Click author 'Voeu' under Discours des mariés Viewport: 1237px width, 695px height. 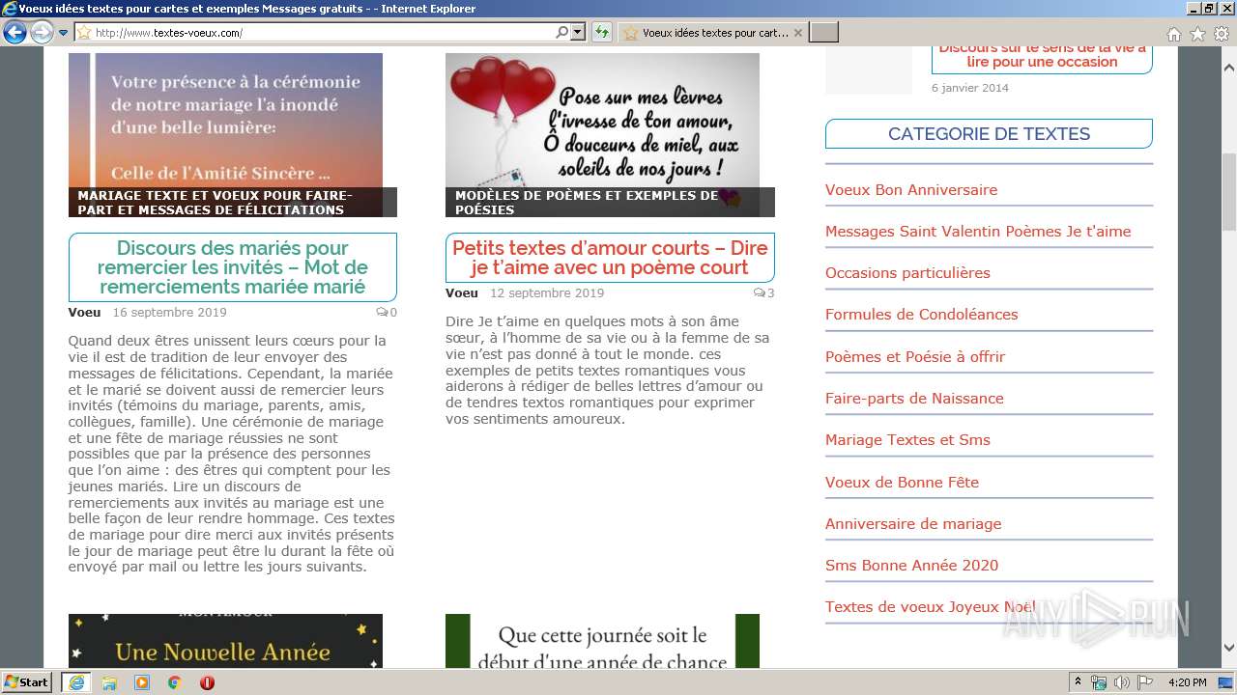85,313
